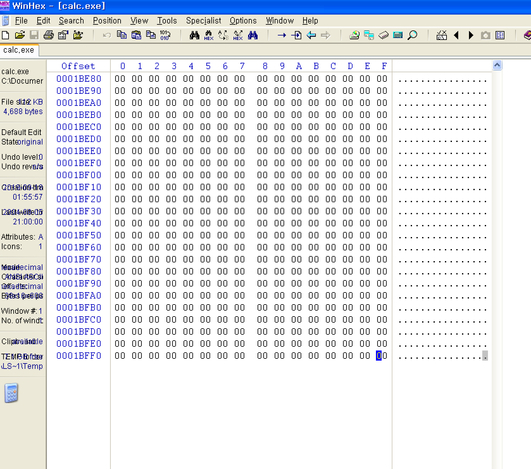Click the 'original' state value
Image resolution: width=531 pixels, height=469 pixels.
pyautogui.click(x=30, y=142)
